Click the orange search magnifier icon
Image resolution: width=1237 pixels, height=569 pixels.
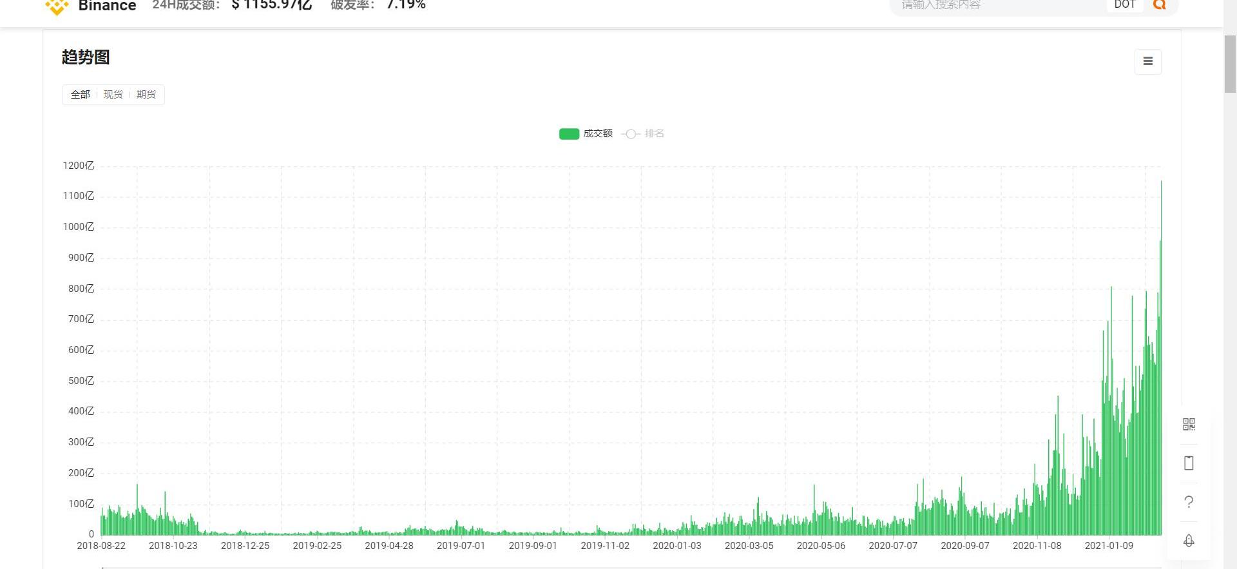(x=1159, y=5)
